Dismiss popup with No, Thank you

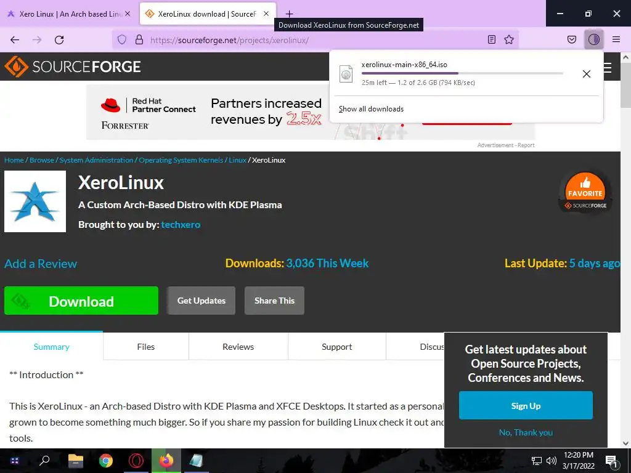526,432
